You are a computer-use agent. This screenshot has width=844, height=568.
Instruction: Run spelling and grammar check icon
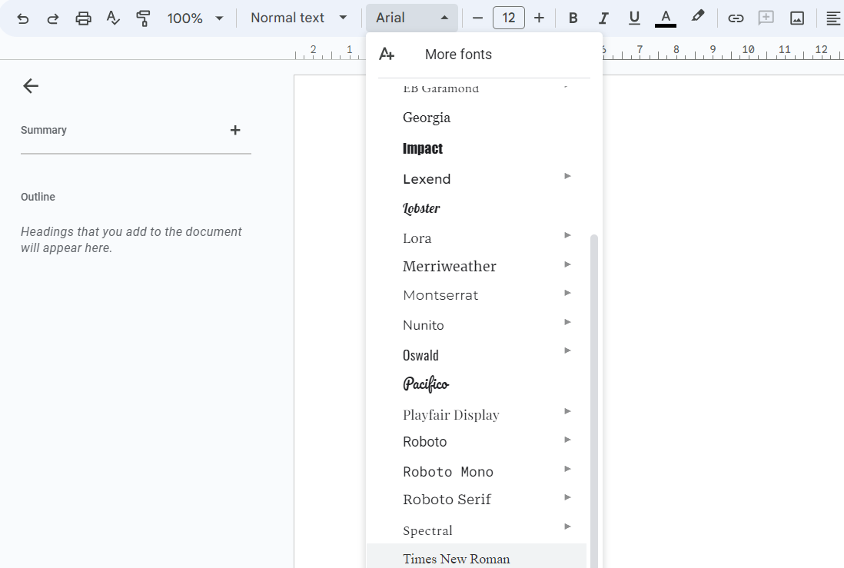click(113, 18)
